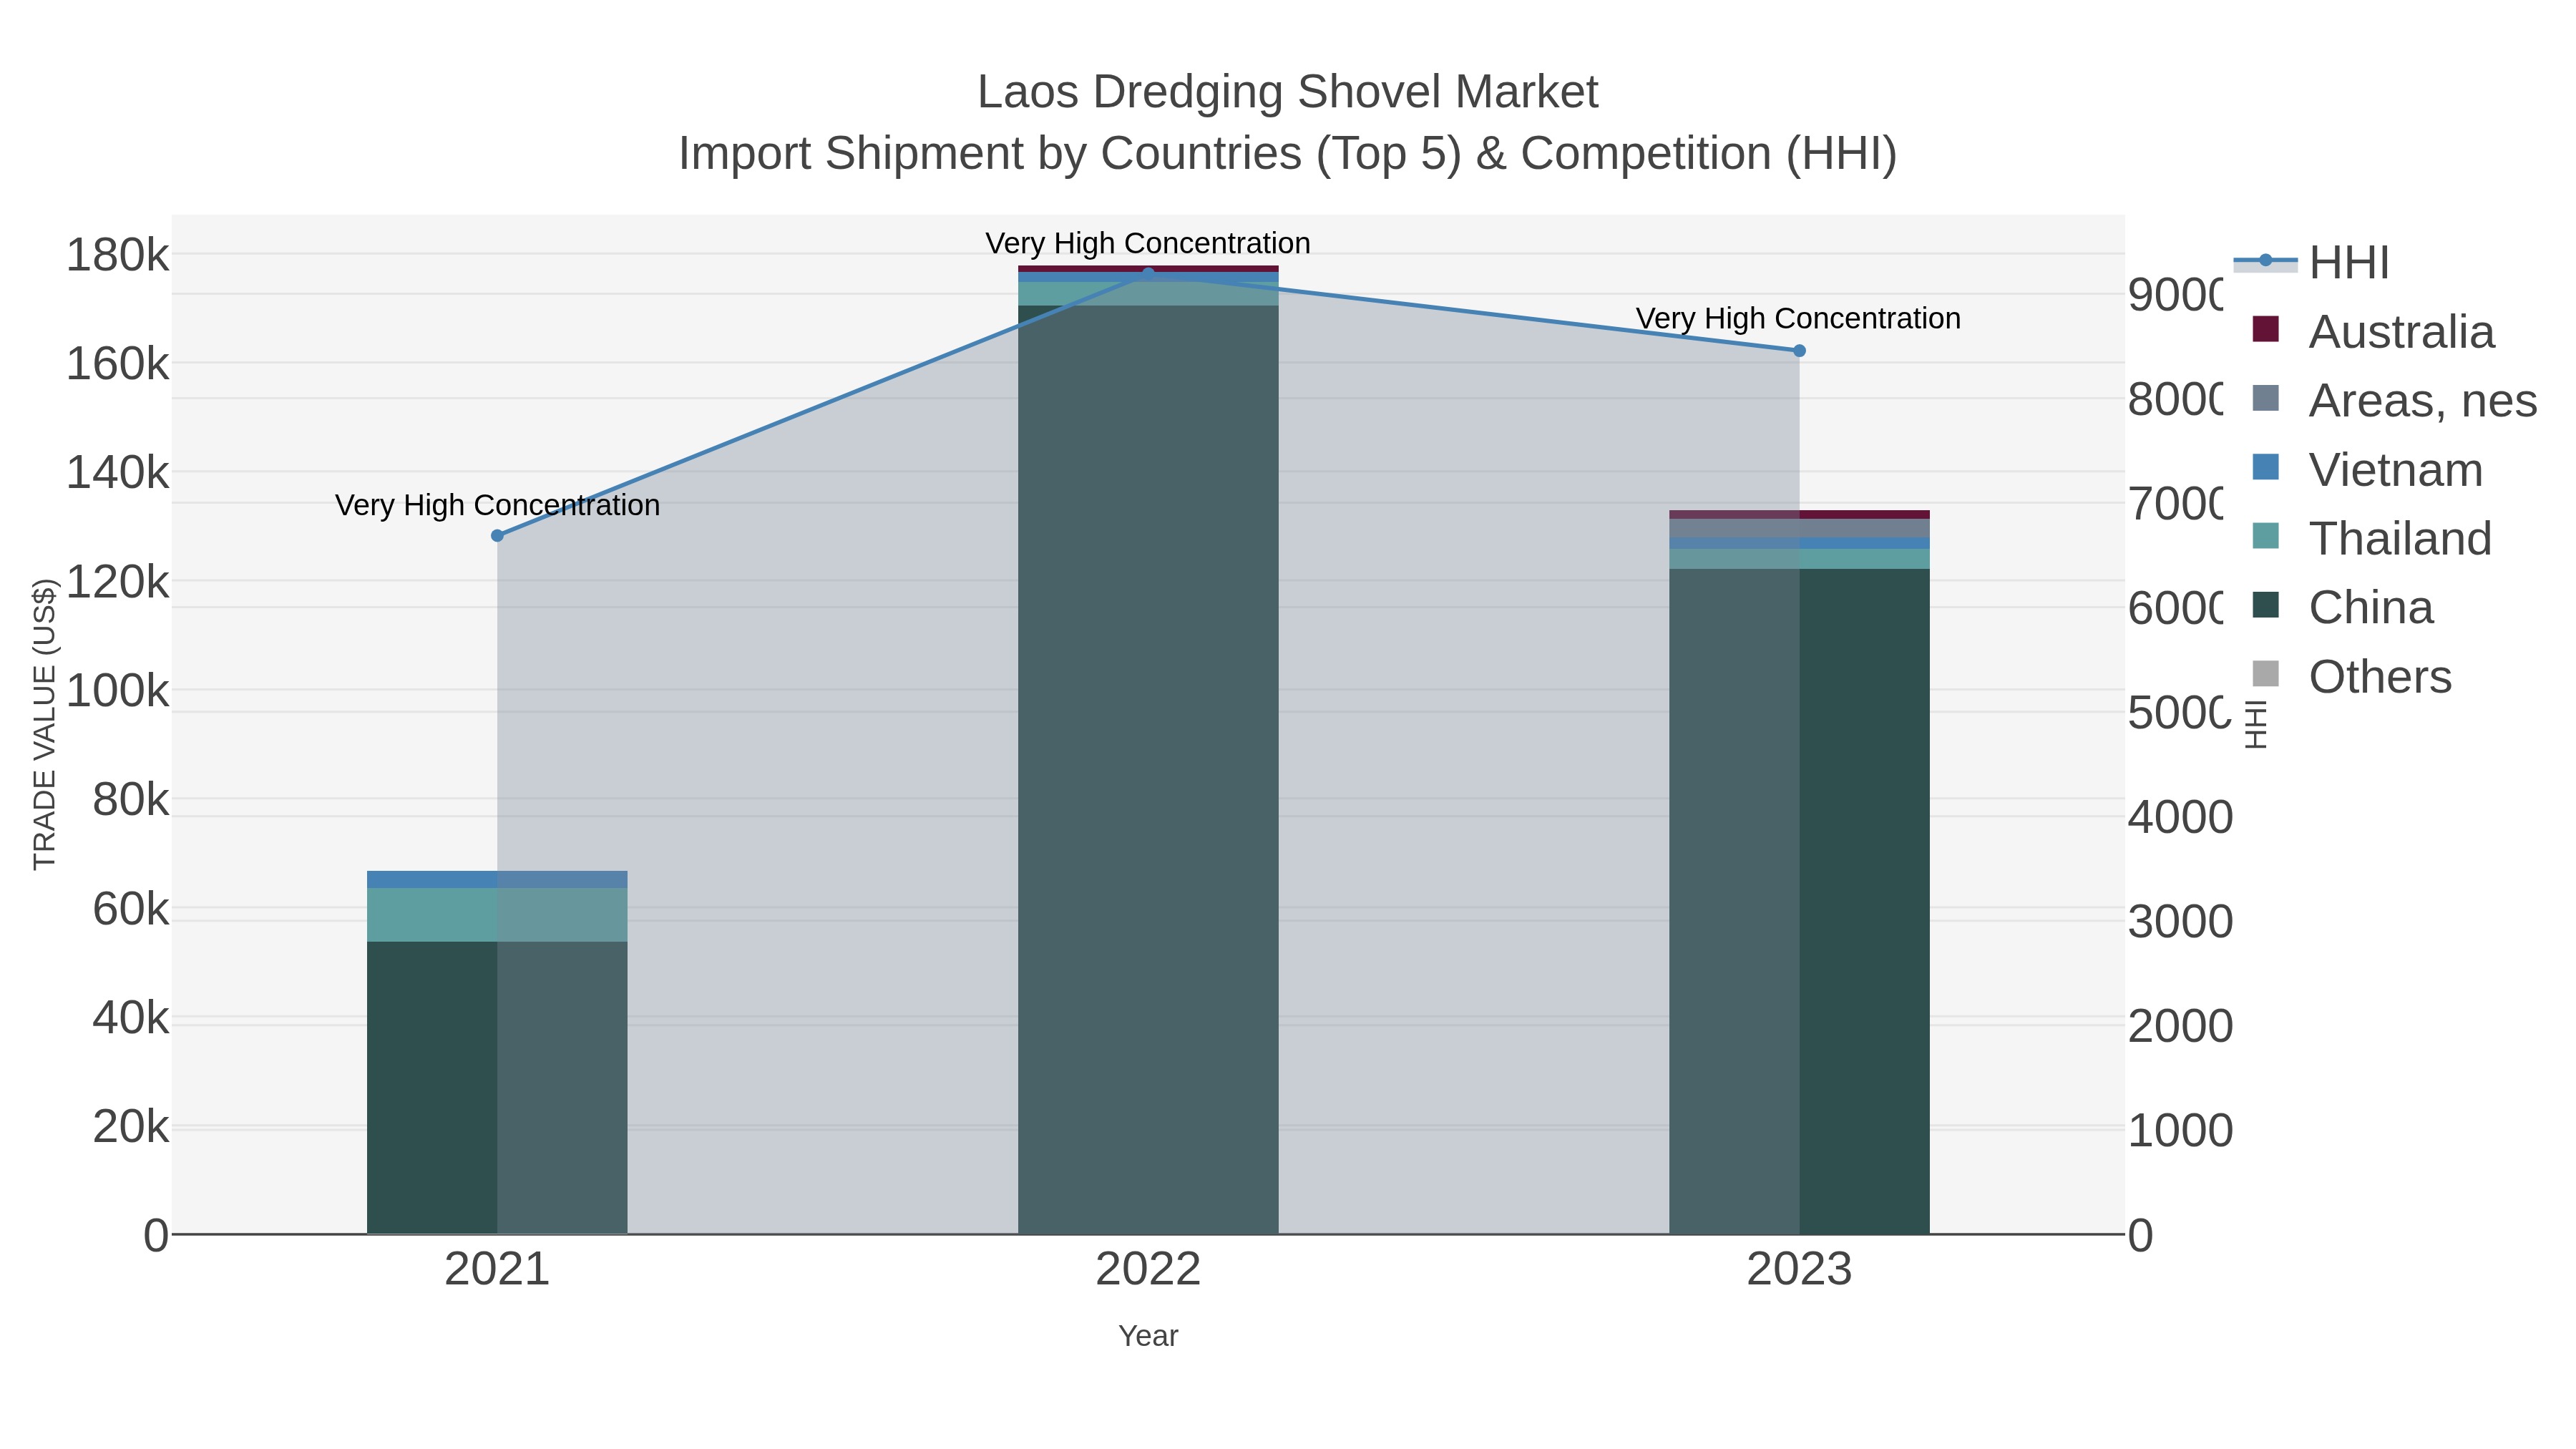Select the 2022 HHI data point
2576x1449 pixels.
(x=1148, y=273)
